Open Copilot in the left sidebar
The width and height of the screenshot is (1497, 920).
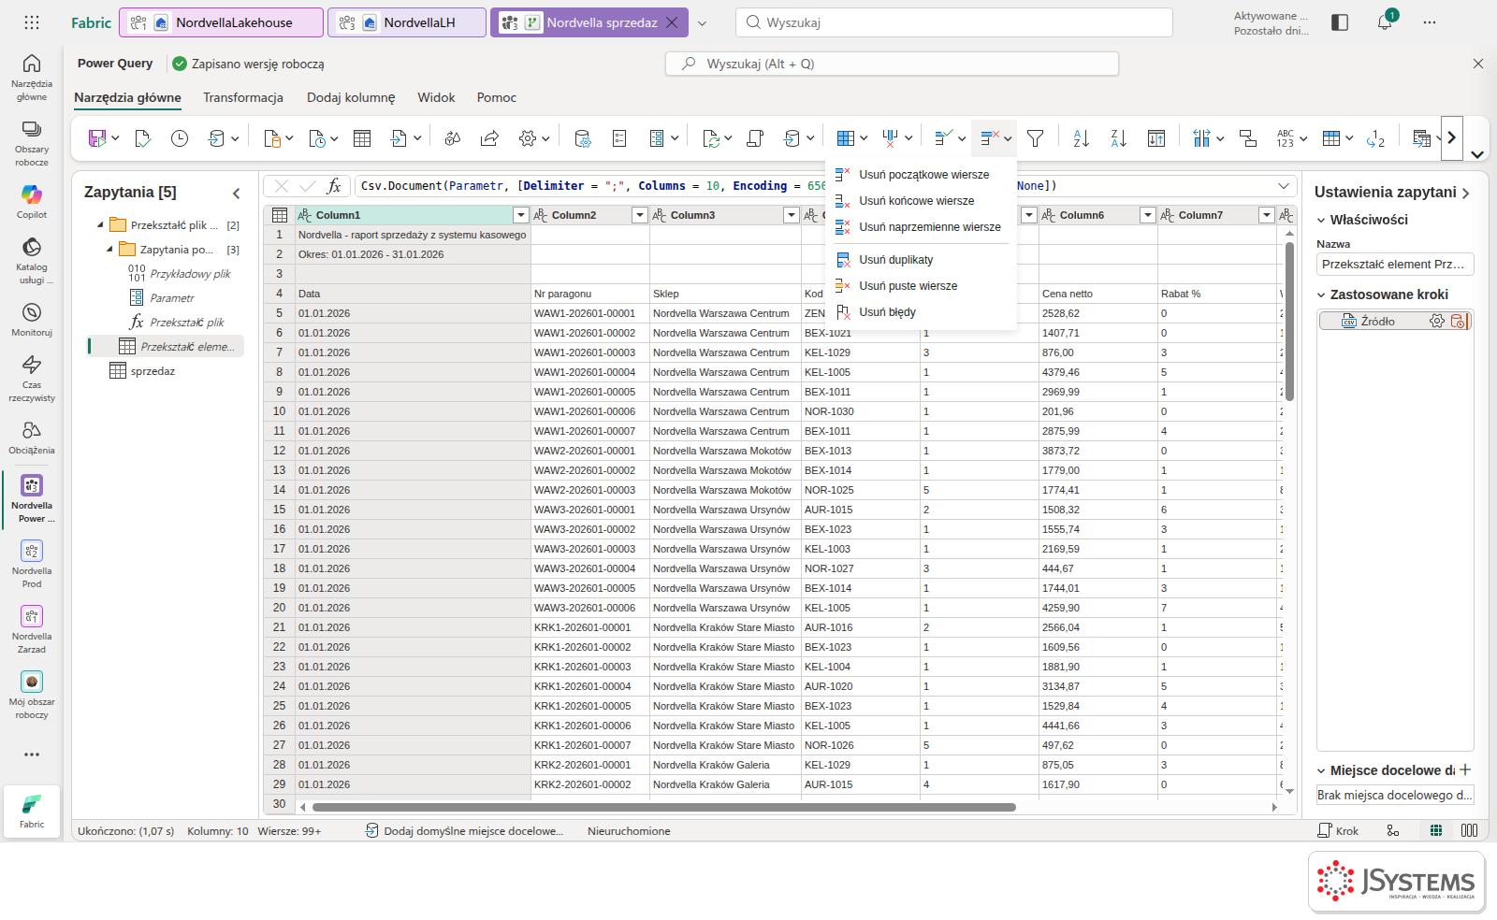[32, 201]
